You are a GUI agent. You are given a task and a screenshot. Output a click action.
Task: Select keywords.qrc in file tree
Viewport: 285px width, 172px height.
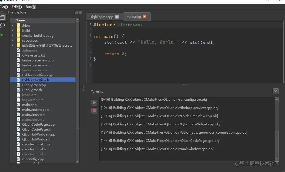coord(33,100)
